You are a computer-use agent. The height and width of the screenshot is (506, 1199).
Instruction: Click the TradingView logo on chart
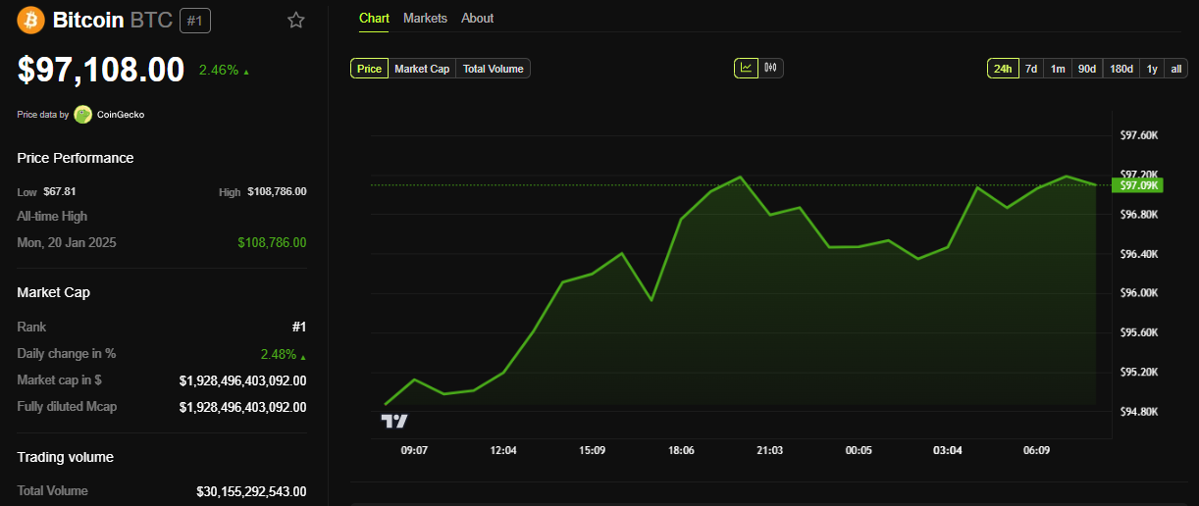394,421
